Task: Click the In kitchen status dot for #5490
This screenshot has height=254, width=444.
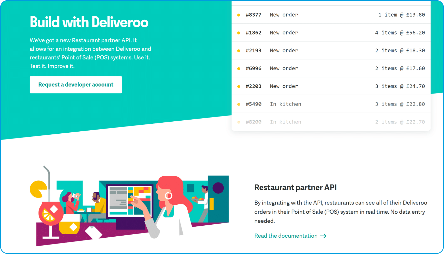Action: (x=239, y=104)
